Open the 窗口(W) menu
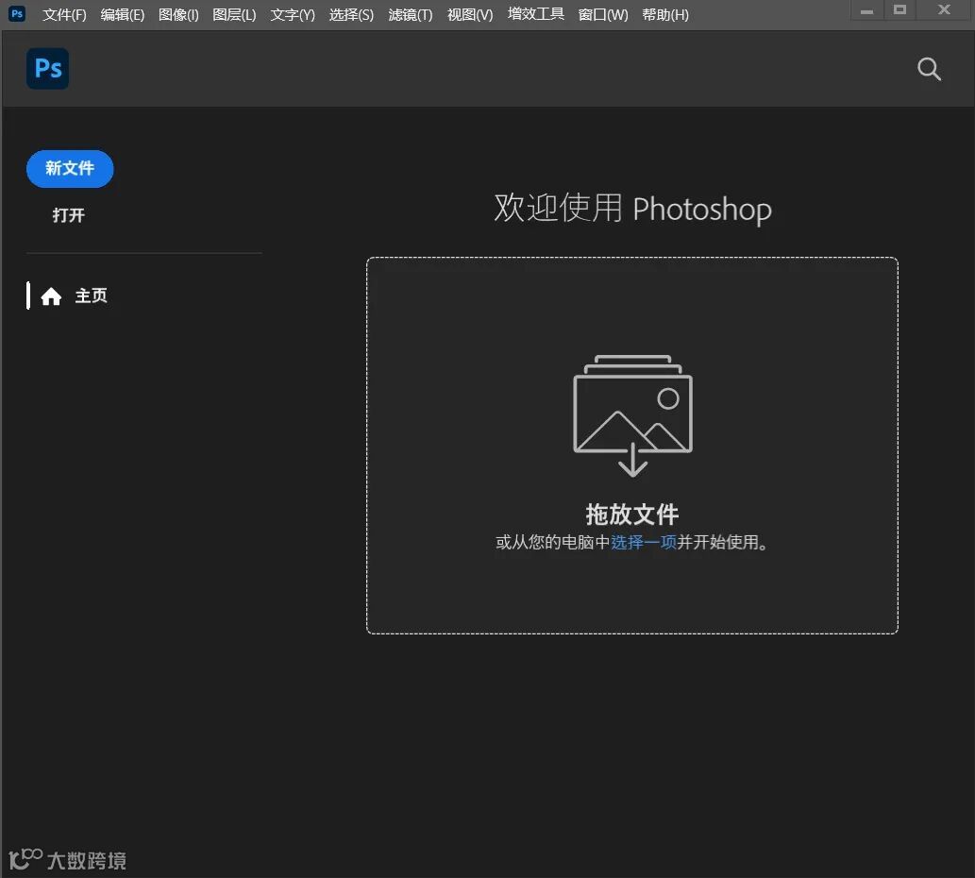Screen dimensions: 975x878 point(603,14)
